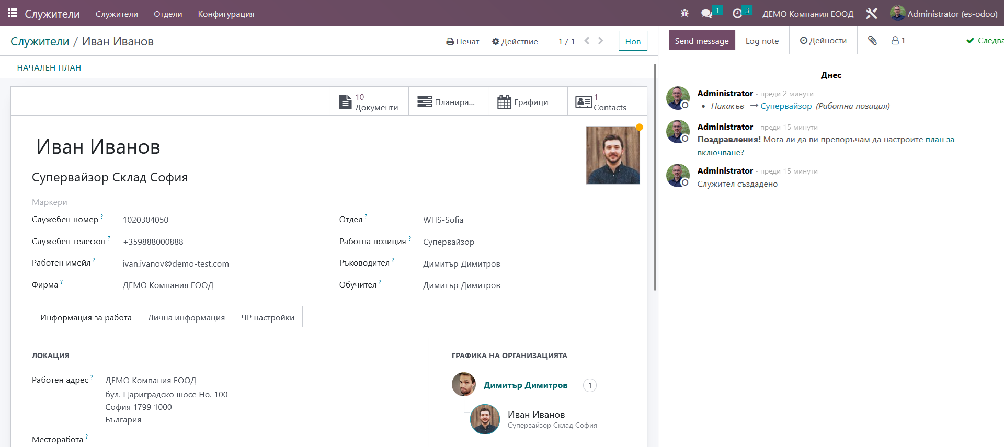Switch to Лична информация tab
1004x447 pixels.
click(x=186, y=317)
